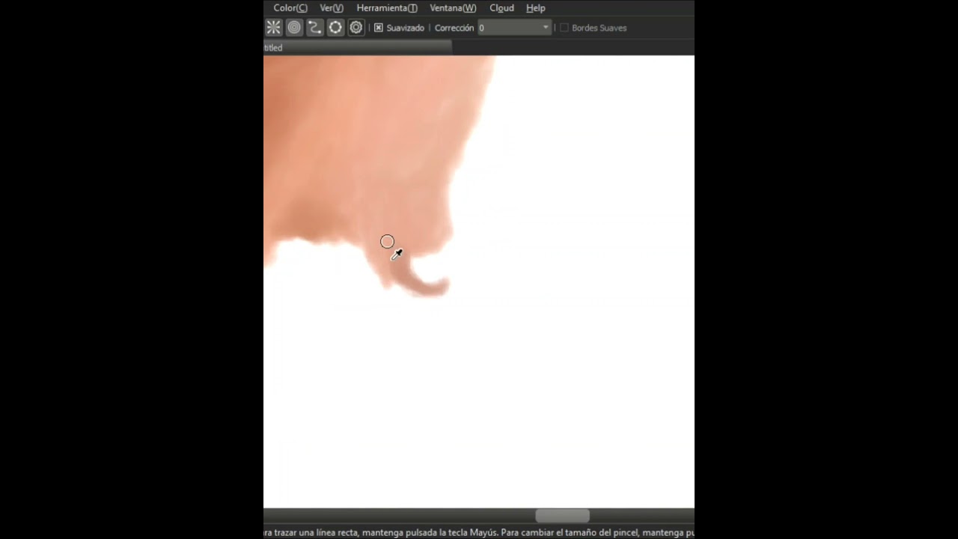Open snap settings gear icon
Screen dimensions: 958x539
[x=356, y=28]
